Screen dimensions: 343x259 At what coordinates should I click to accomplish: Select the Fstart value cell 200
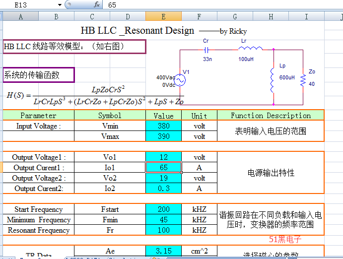pos(163,209)
